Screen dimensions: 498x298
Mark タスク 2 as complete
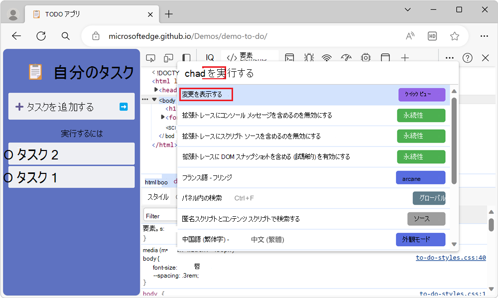click(8, 153)
